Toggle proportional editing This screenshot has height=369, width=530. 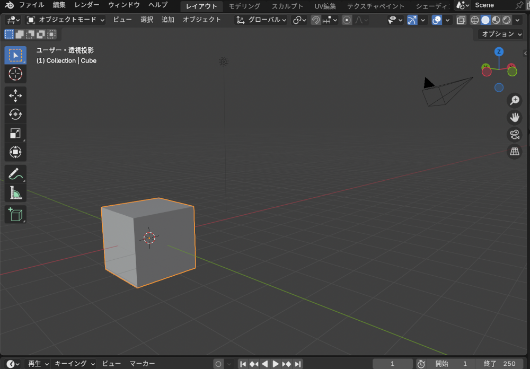[347, 20]
